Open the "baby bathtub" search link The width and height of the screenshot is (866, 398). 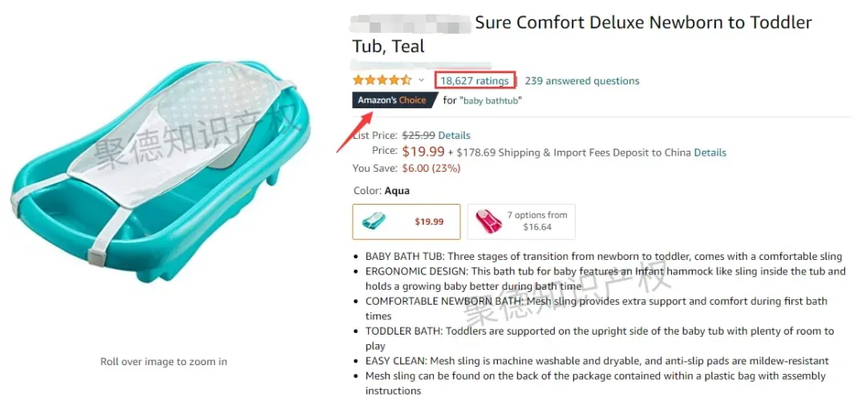[x=492, y=101]
